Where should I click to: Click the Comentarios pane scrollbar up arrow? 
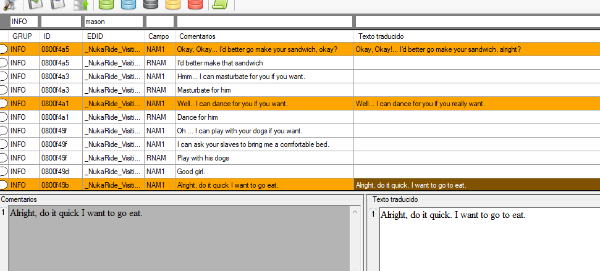click(355, 212)
